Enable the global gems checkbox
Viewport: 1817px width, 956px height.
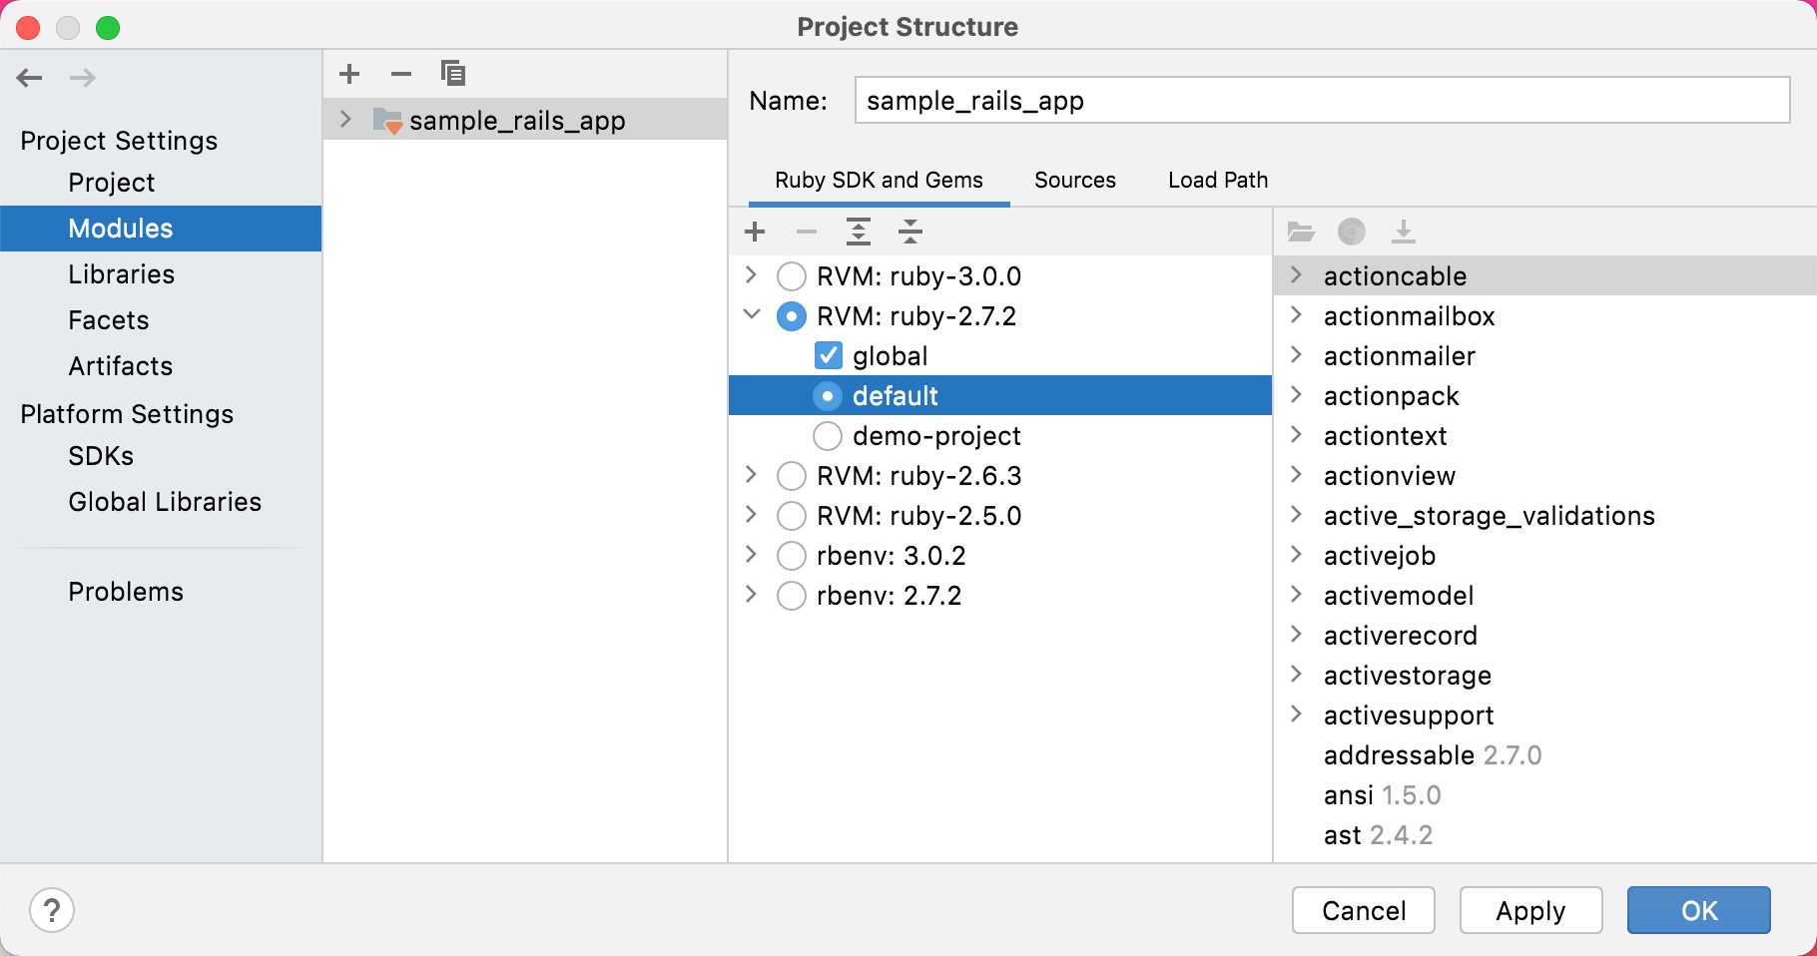click(828, 355)
